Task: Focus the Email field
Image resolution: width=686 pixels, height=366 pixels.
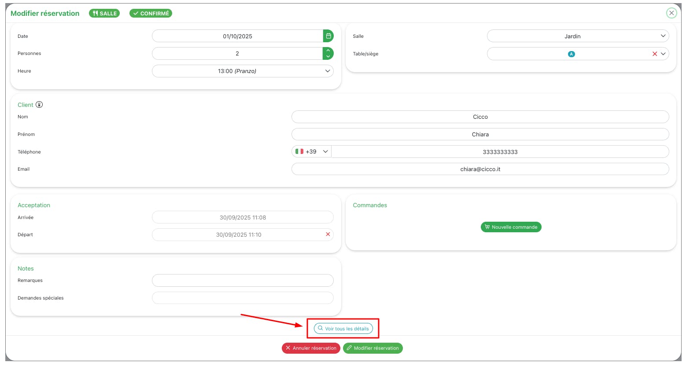Action: [480, 169]
